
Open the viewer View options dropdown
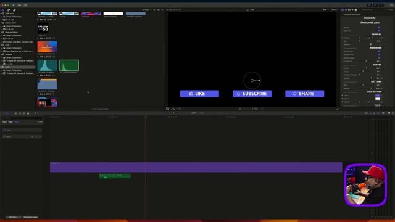click(335, 10)
